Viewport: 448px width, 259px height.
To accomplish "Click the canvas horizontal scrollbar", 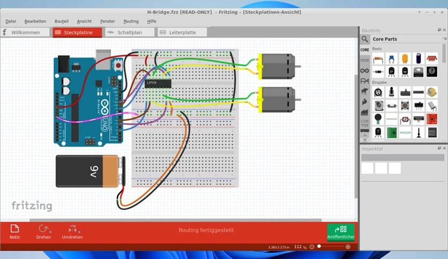I will pyautogui.click(x=175, y=220).
